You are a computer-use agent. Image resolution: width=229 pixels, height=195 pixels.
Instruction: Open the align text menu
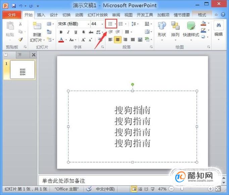click(148, 31)
